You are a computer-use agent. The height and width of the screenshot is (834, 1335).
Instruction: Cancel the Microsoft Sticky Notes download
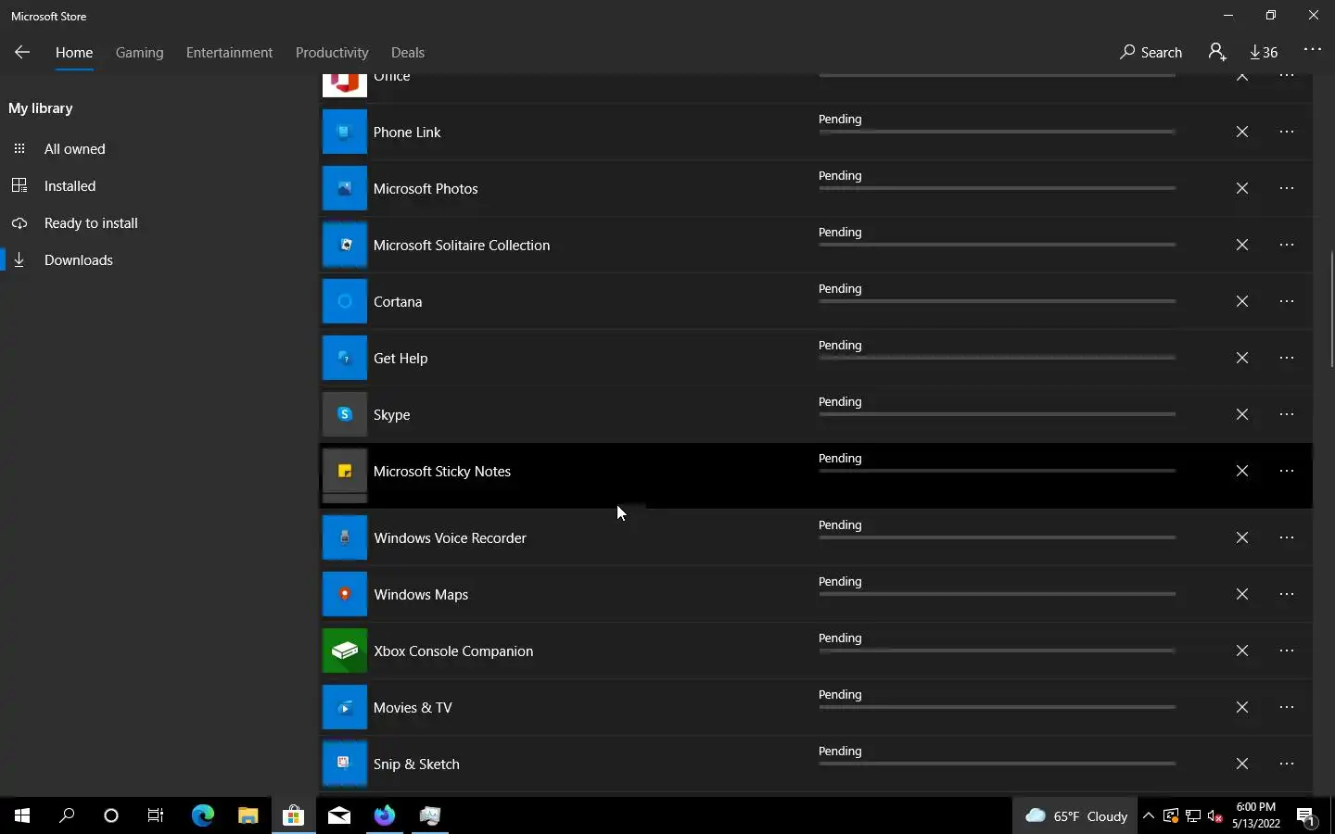coord(1242,471)
